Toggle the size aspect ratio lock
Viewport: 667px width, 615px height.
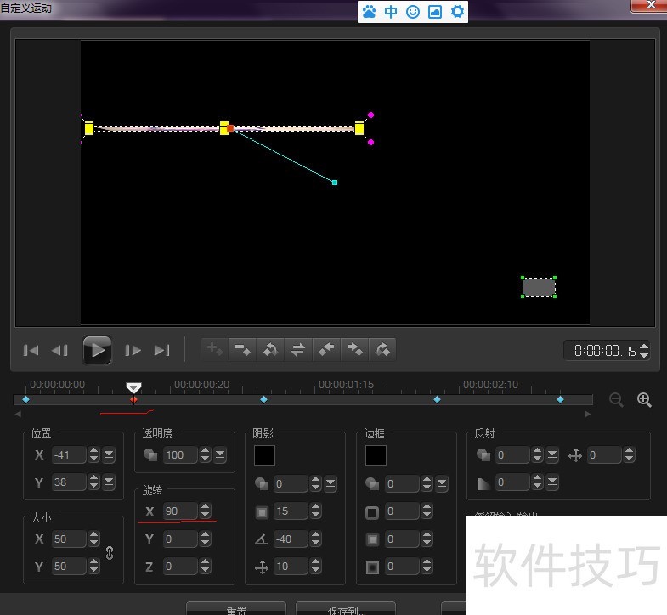point(110,552)
